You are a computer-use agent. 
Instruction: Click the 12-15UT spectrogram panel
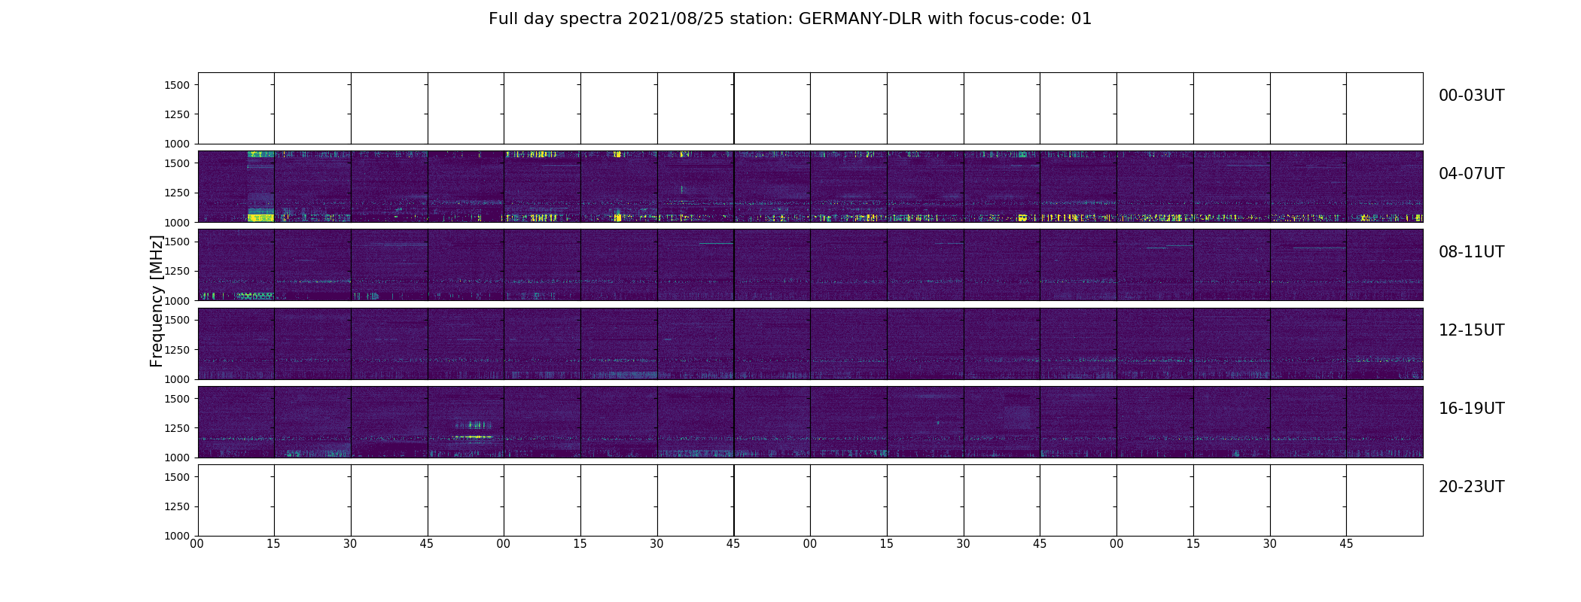click(810, 343)
